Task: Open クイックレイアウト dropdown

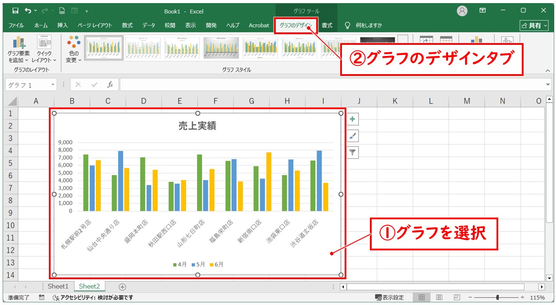Action: 44,49
